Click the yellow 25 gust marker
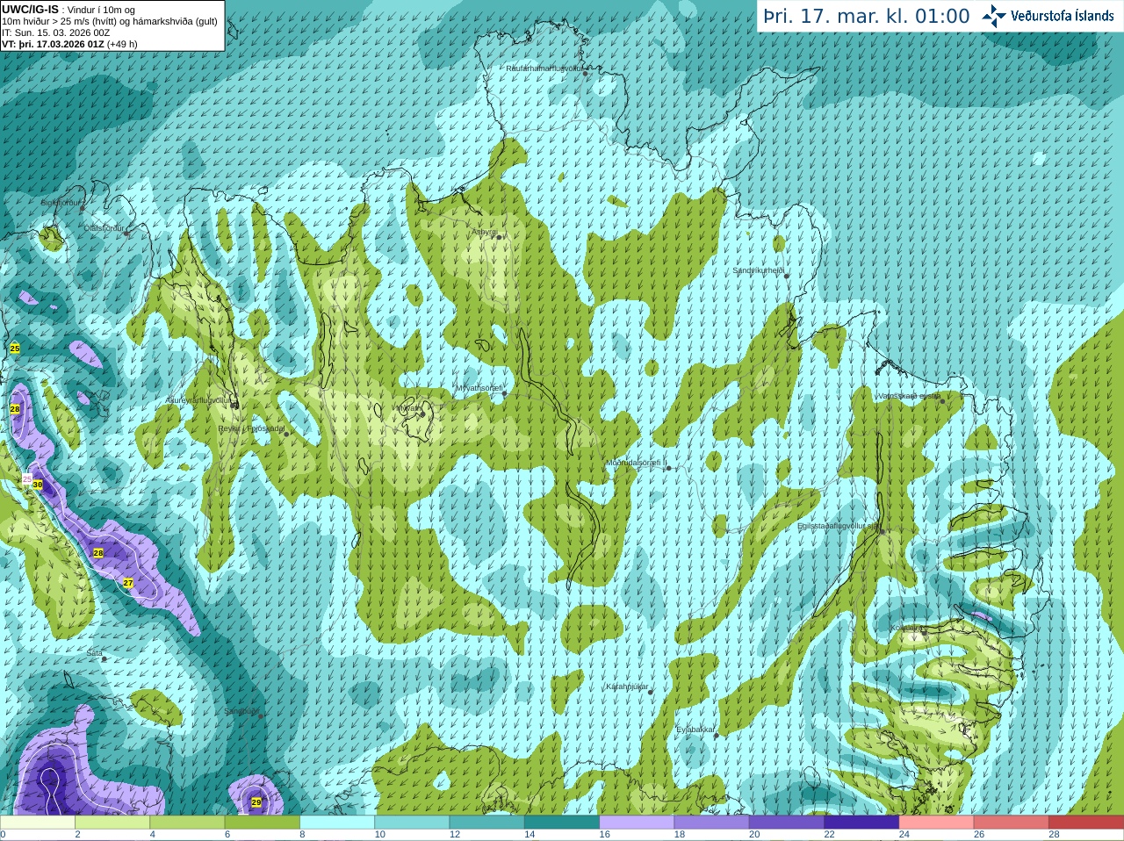 15,349
